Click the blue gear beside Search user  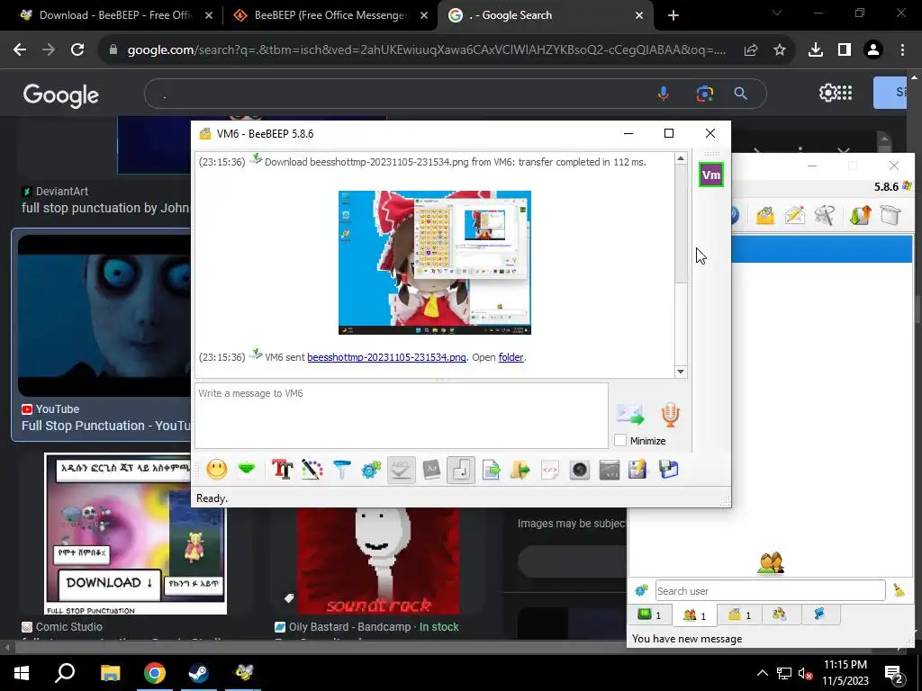point(641,590)
